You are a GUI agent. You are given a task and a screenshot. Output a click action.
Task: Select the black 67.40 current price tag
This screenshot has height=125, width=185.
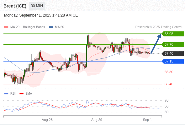tap(173, 53)
